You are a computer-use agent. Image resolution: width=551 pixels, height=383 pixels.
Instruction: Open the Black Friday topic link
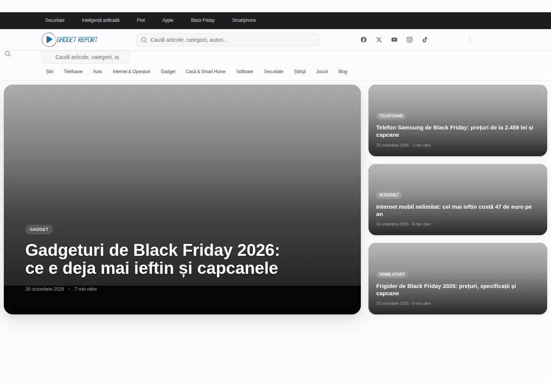pos(203,20)
